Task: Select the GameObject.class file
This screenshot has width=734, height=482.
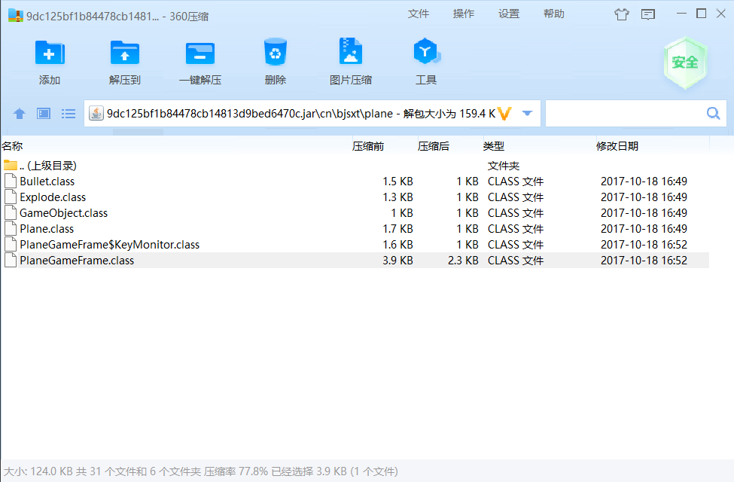Action: (355, 213)
